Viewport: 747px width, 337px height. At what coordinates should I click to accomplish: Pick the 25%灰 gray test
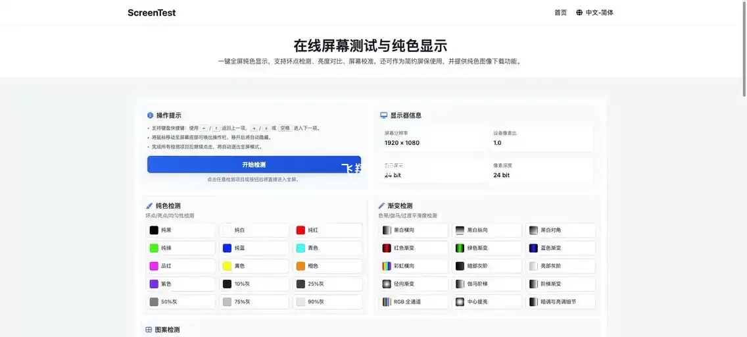tap(327, 284)
